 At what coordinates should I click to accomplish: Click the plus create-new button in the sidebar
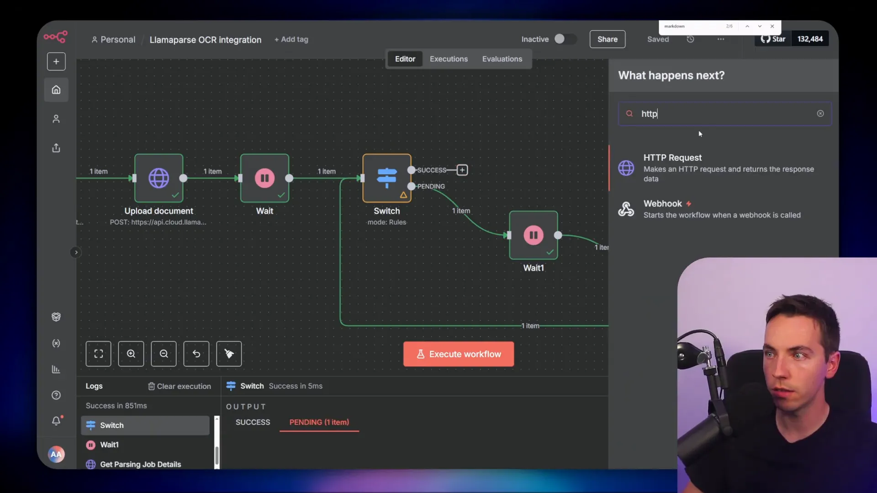(x=56, y=62)
